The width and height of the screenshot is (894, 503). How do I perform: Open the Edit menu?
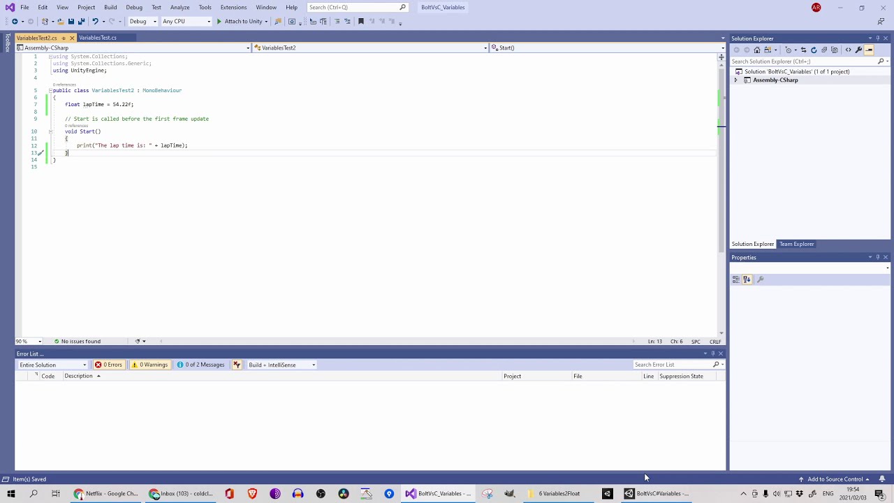point(43,7)
